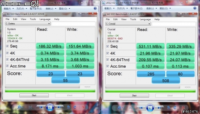Click Start button in Crucial benchmark
Screen dimensions: 200x114
134,96
